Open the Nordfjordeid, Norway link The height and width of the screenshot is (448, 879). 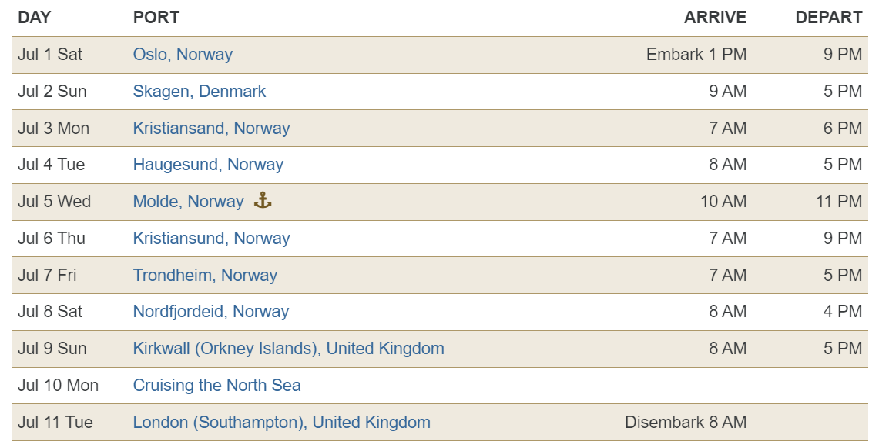(211, 311)
